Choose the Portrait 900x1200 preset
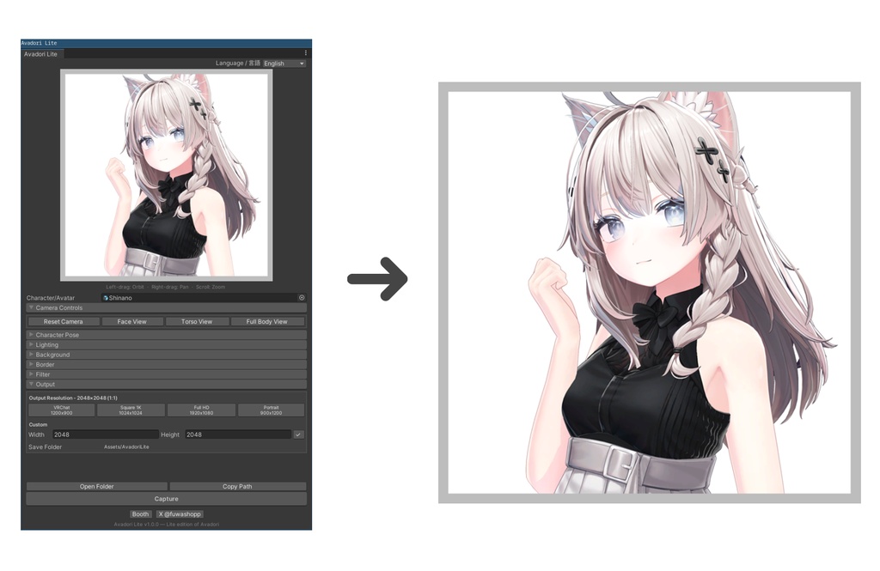 (x=271, y=410)
